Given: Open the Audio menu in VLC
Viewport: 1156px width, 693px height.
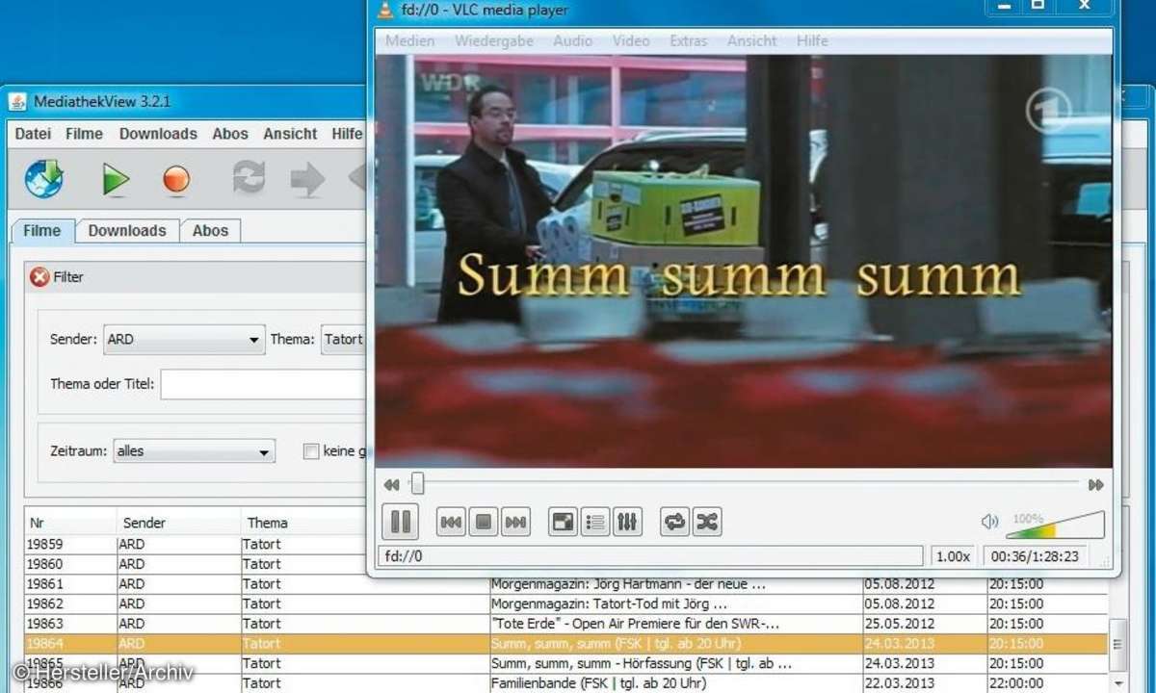Looking at the screenshot, I should (573, 40).
